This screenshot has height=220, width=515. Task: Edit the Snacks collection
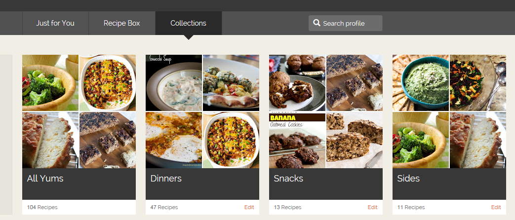372,207
